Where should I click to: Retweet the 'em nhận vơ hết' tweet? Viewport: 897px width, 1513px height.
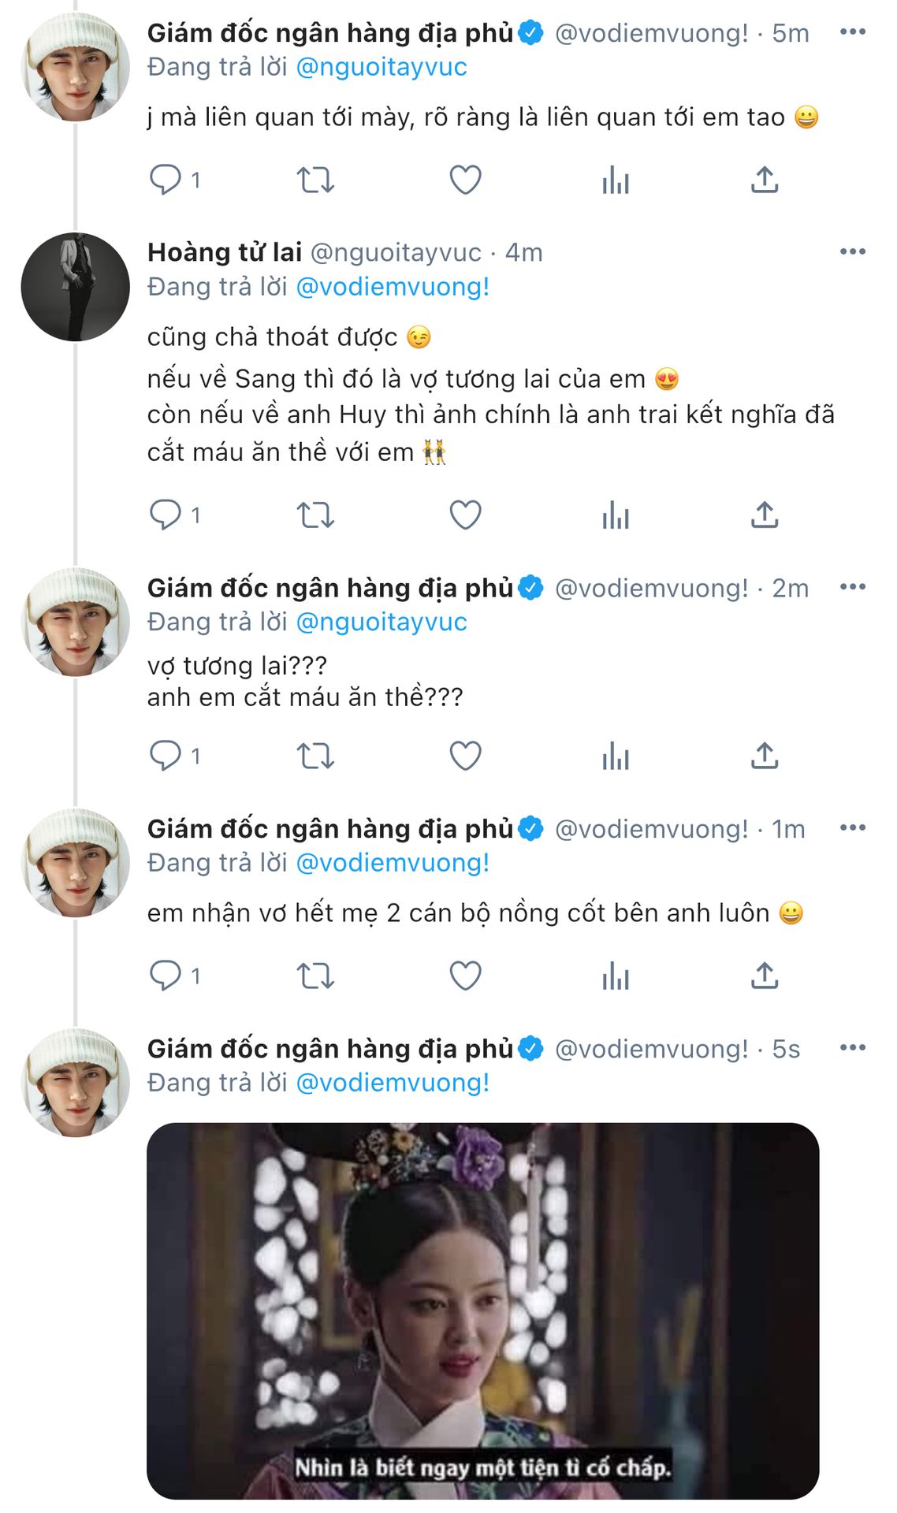tap(315, 976)
